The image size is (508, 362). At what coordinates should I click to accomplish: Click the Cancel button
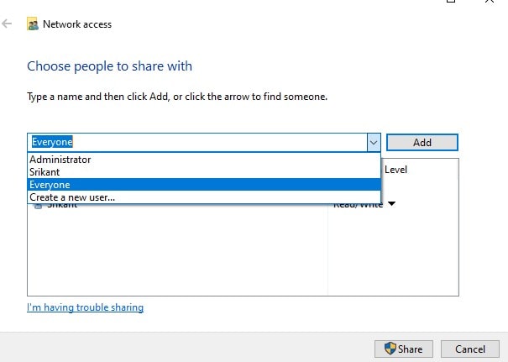point(470,349)
